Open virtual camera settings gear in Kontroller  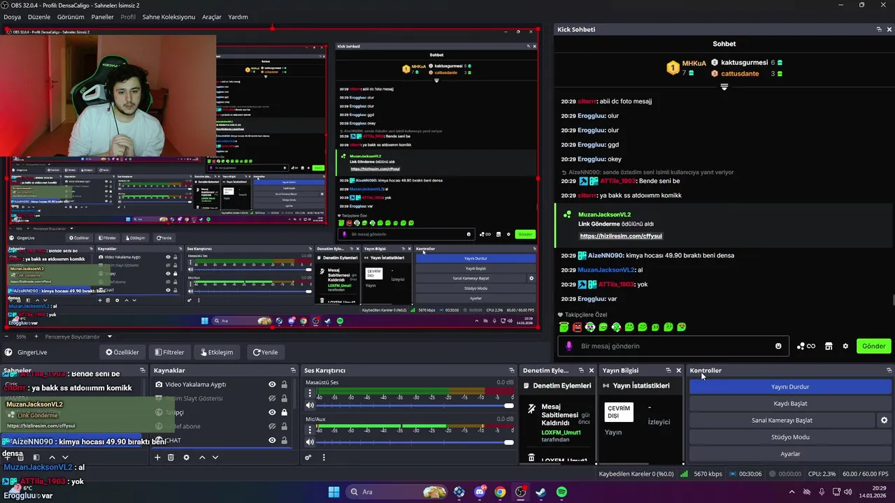(884, 421)
